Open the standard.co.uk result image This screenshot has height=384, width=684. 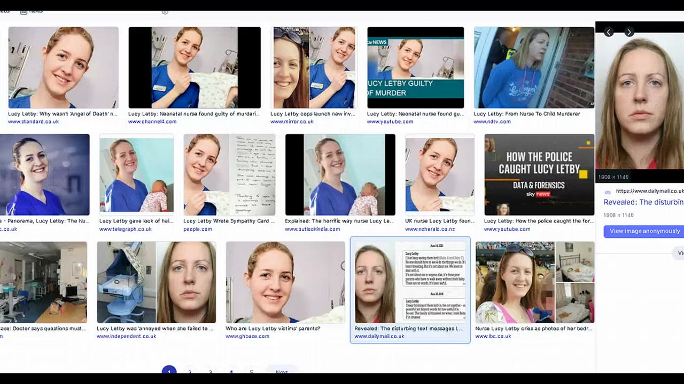coord(64,68)
